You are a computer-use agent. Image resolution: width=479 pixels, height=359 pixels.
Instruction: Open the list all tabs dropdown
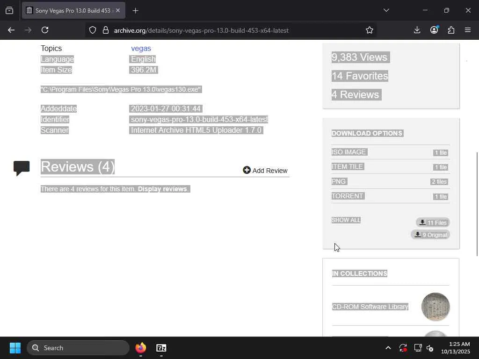(x=386, y=10)
